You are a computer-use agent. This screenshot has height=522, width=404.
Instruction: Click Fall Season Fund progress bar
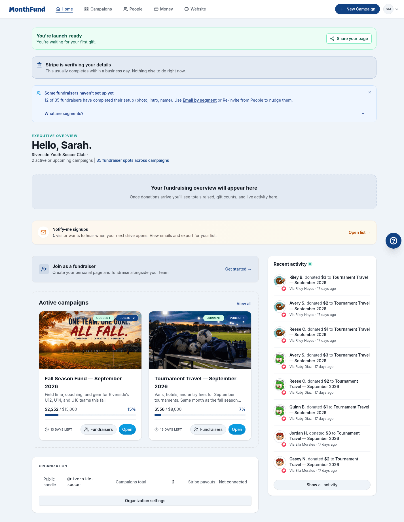(x=90, y=415)
